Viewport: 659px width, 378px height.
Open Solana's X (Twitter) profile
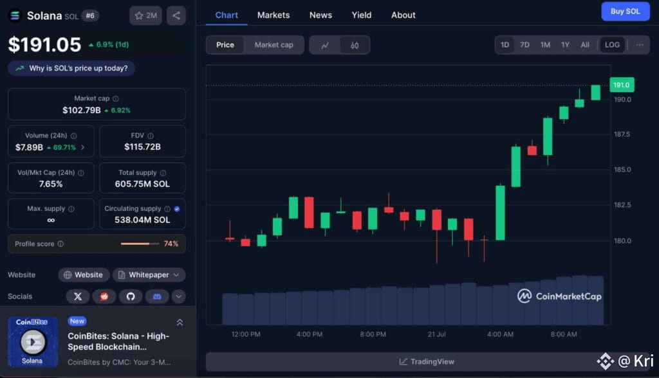point(78,296)
